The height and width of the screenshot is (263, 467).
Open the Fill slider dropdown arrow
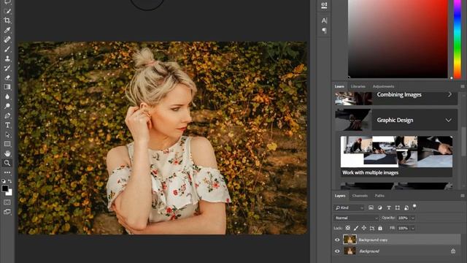[x=413, y=228]
